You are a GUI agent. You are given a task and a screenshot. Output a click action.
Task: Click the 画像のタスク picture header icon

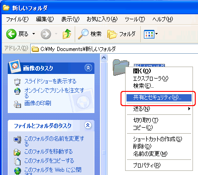click(x=15, y=66)
